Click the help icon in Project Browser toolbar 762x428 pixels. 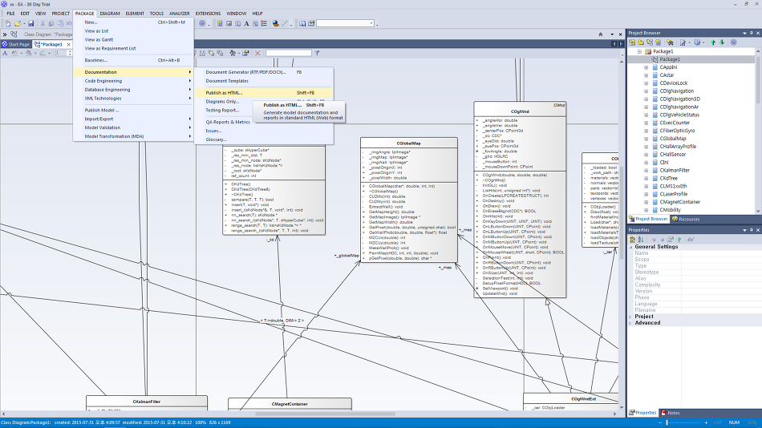click(x=734, y=42)
